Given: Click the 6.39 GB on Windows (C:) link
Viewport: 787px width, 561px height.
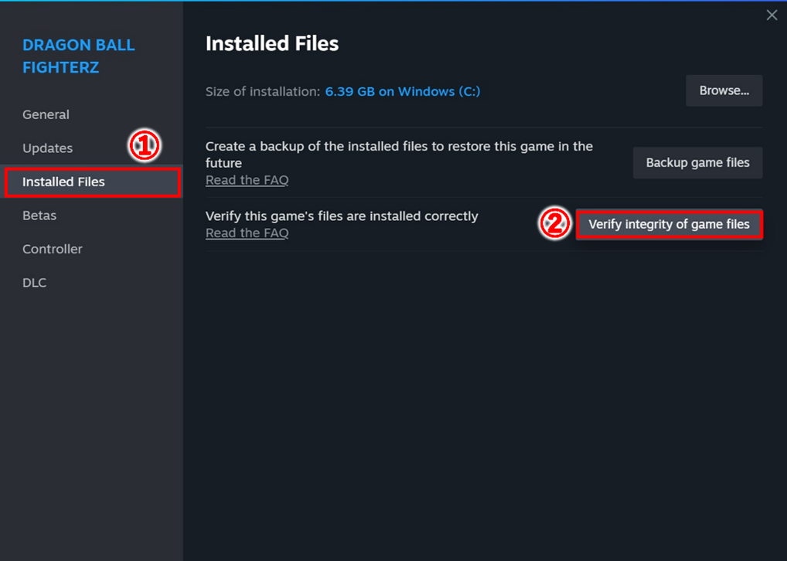Looking at the screenshot, I should [x=403, y=91].
